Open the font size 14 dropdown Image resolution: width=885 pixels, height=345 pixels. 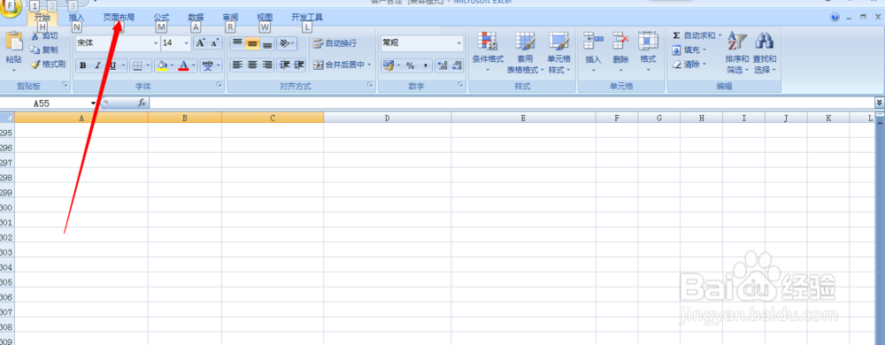point(187,42)
